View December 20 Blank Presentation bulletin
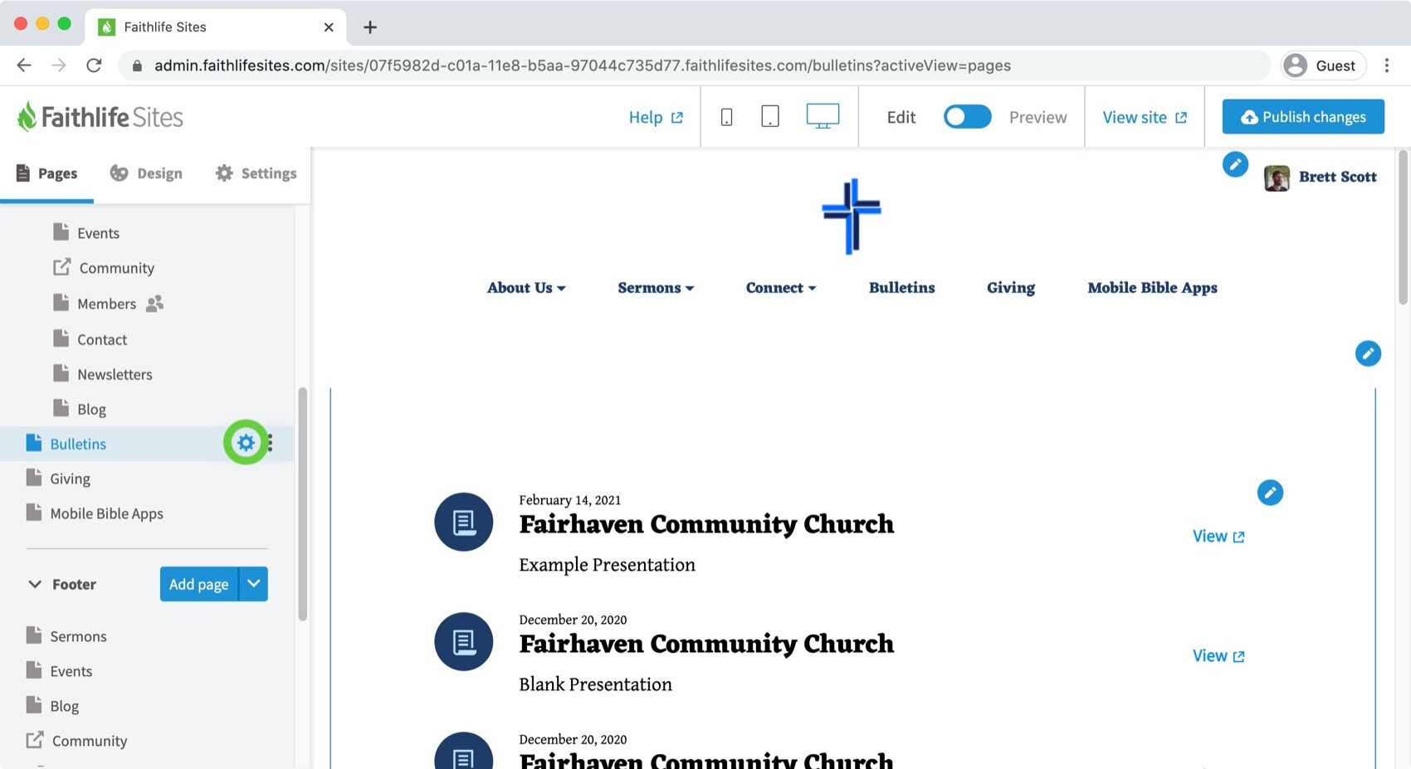Image resolution: width=1411 pixels, height=769 pixels. [x=1218, y=655]
